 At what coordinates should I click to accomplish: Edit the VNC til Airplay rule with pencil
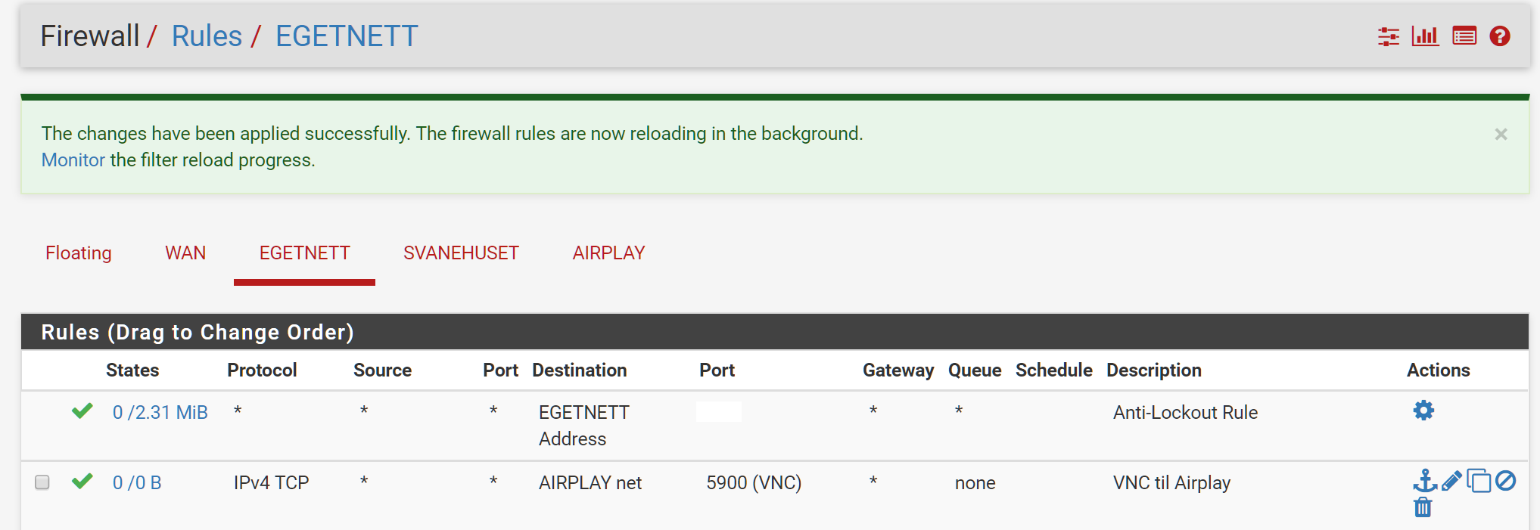pos(1451,481)
